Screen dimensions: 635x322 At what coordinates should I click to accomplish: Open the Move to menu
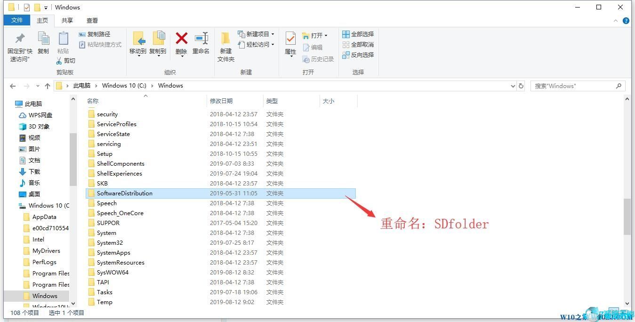(138, 44)
